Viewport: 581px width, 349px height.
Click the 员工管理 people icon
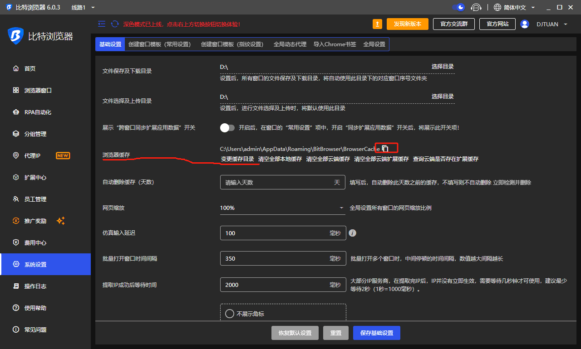[16, 199]
